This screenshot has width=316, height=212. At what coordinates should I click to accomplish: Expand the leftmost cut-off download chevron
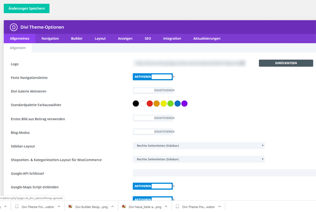[x=5, y=206]
